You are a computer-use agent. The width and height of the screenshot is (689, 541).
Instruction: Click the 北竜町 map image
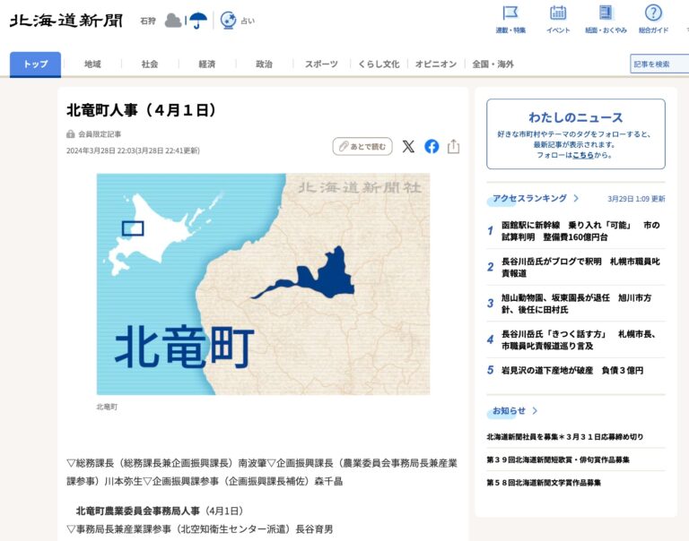[263, 284]
